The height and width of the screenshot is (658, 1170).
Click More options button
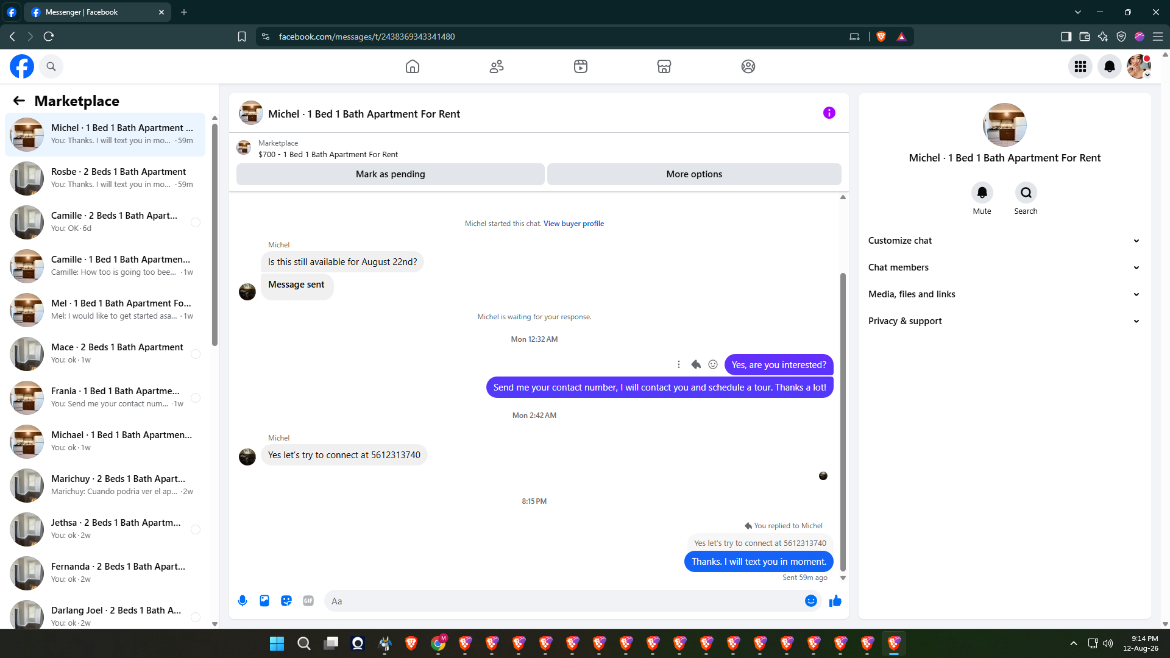coord(694,174)
